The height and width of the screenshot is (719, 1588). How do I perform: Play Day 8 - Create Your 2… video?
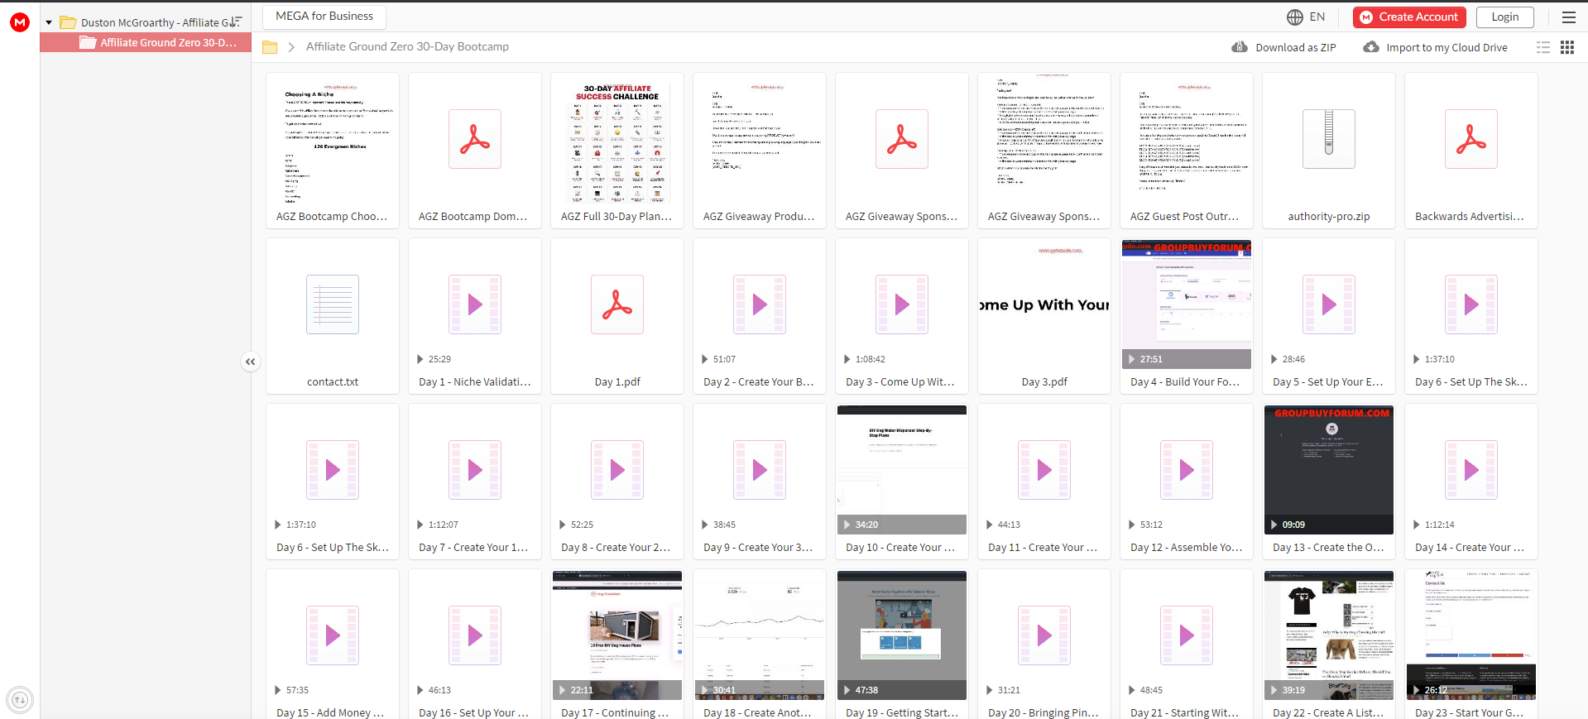[617, 470]
